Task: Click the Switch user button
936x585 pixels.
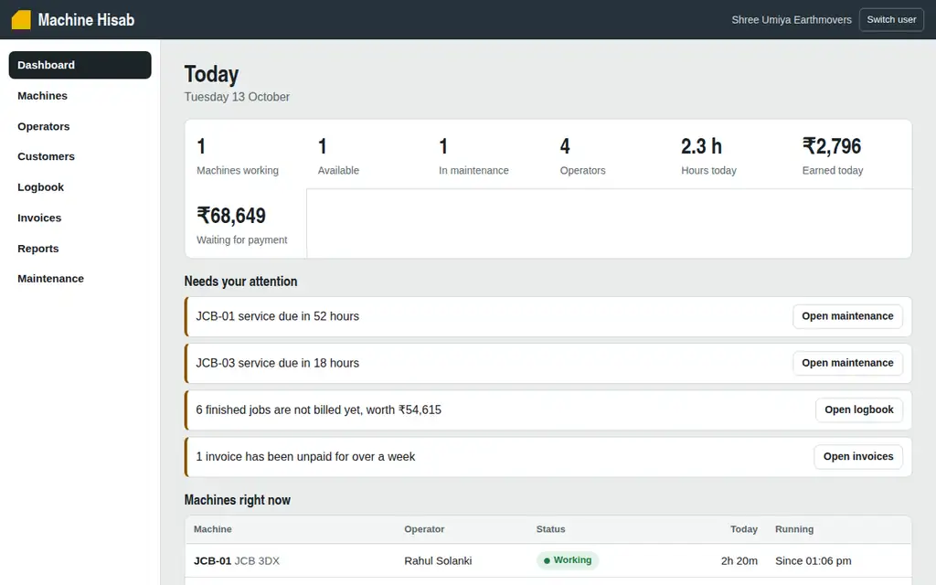Action: click(x=891, y=20)
